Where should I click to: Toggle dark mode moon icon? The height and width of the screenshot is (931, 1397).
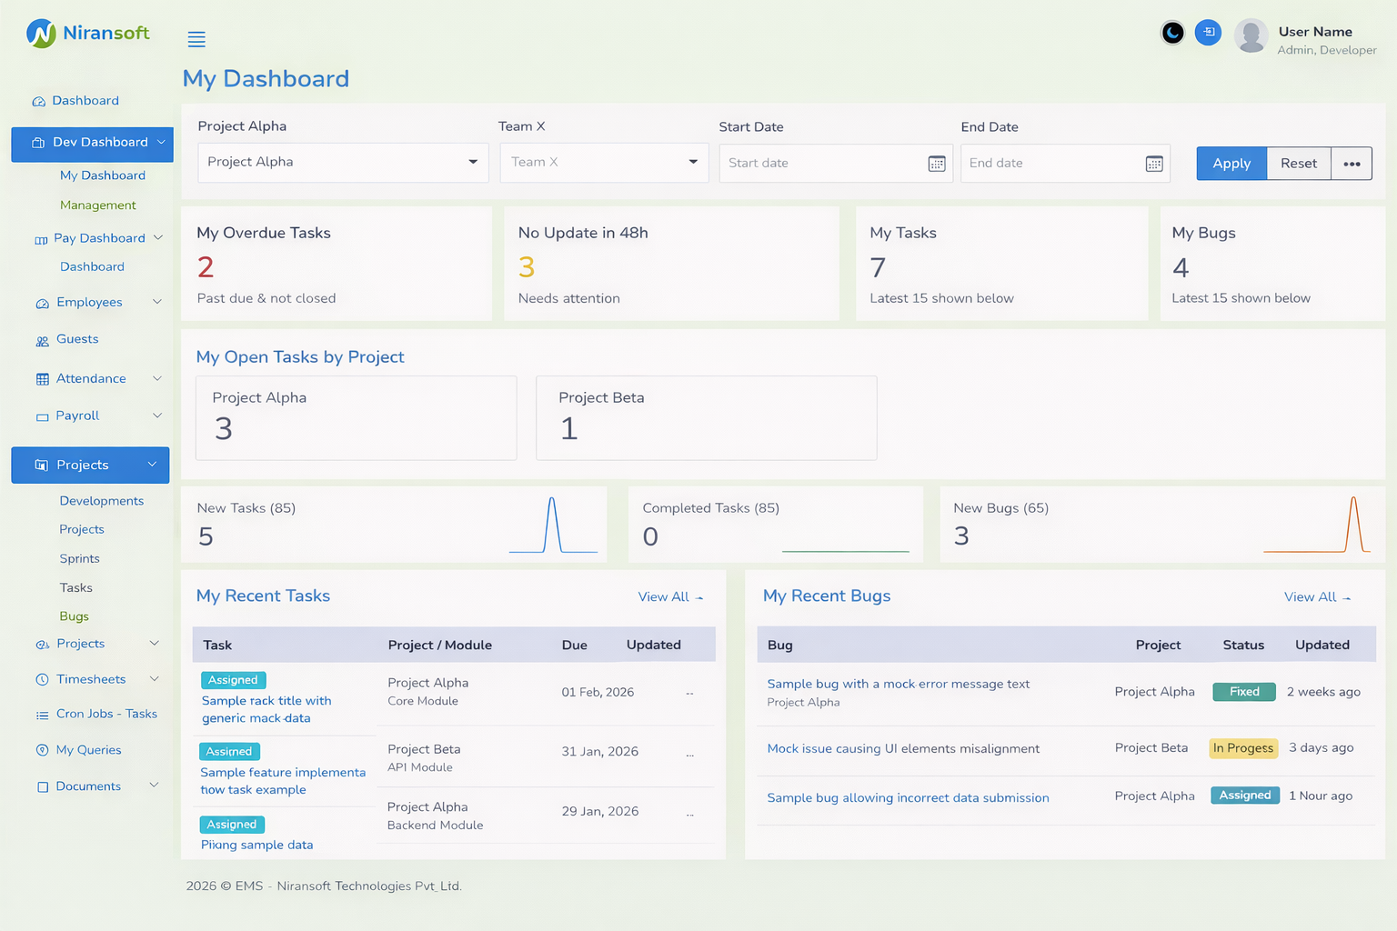tap(1172, 33)
